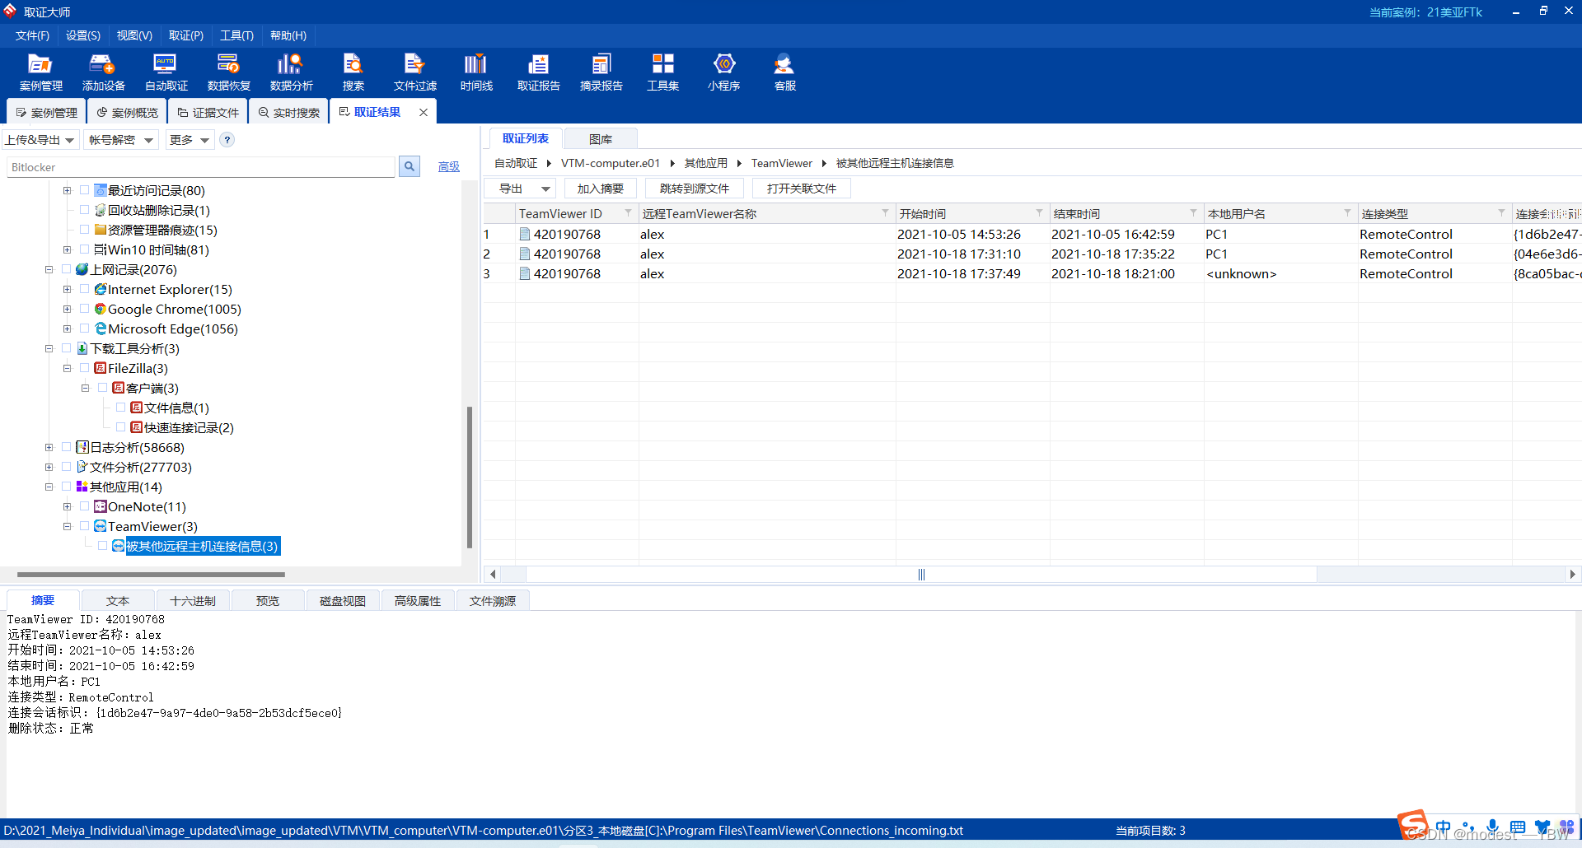Select table row 2 starting 2021-10-18 17:31:10
This screenshot has width=1582, height=848.
coord(1032,254)
